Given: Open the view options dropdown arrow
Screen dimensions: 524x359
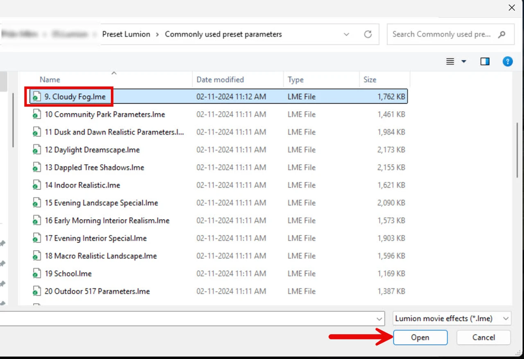Looking at the screenshot, I should tap(464, 62).
